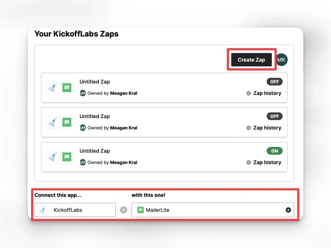Click the MailerLite green icon in the ON zap

[67, 157]
